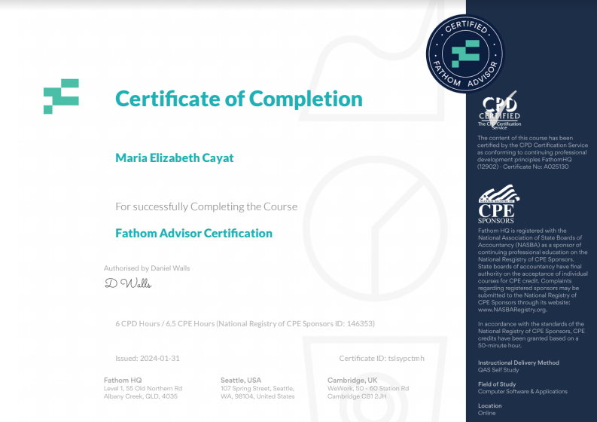Click the 'Certificate of Completion' heading
The image size is (597, 422).
pyautogui.click(x=239, y=99)
